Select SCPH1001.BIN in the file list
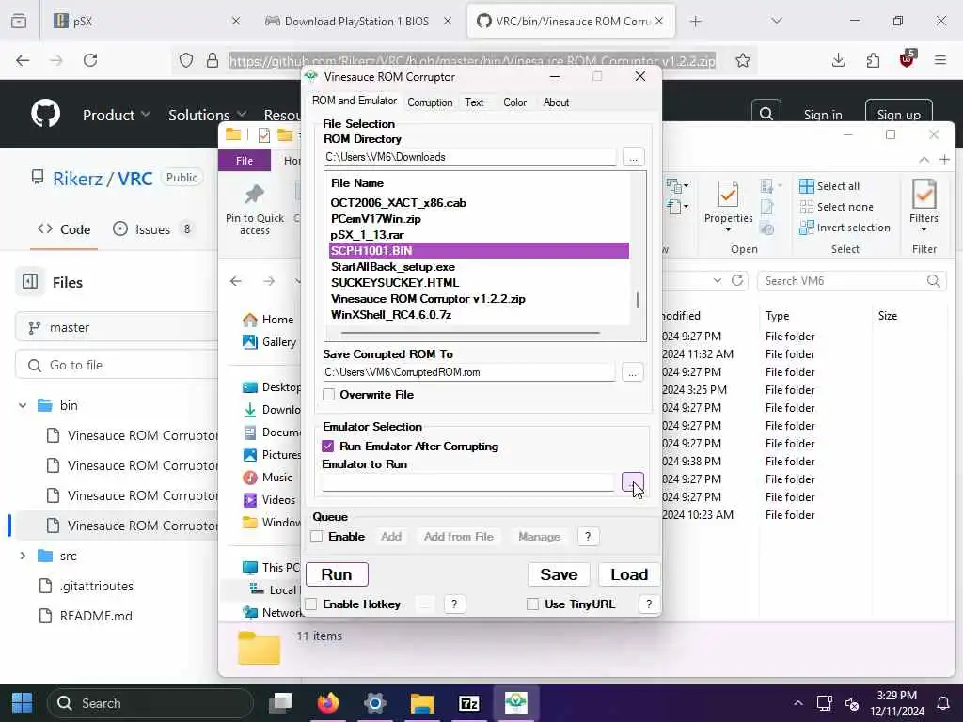963x722 pixels. 479,250
